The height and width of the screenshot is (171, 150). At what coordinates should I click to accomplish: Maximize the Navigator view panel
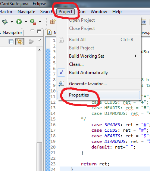tap(39, 31)
